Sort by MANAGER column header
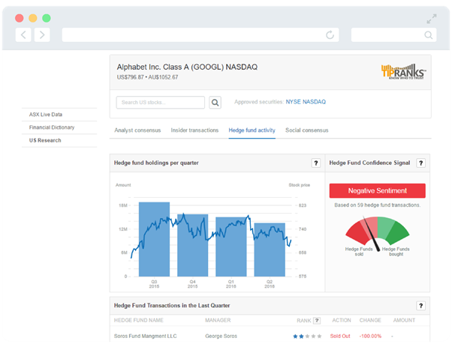Image resolution: width=452 pixels, height=347 pixels. [x=218, y=320]
